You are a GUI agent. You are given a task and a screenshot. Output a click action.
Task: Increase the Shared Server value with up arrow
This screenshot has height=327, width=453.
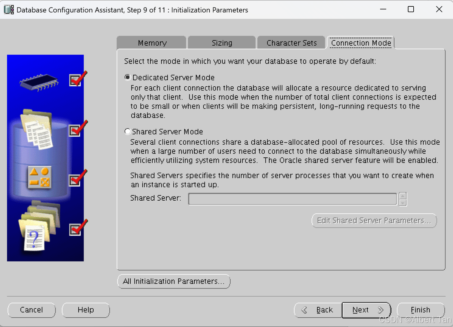pyautogui.click(x=403, y=196)
